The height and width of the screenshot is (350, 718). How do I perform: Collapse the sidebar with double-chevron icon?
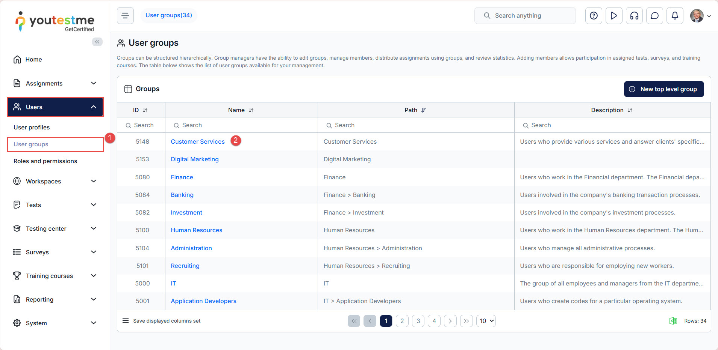pyautogui.click(x=97, y=42)
